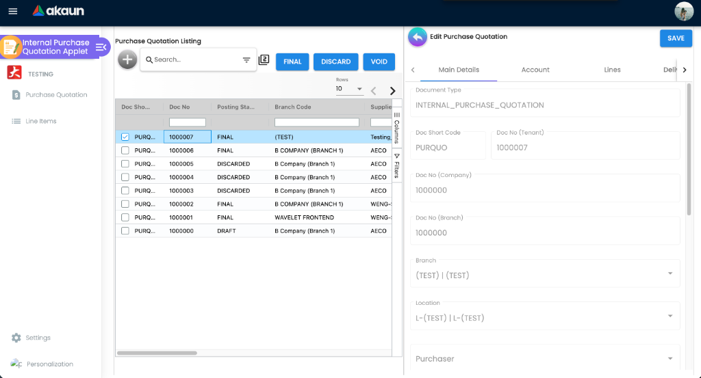
Task: Open Personalization in the sidebar
Action: coord(42,364)
